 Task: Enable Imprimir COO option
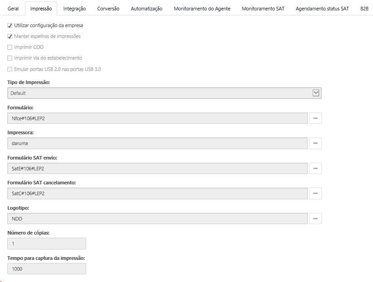tap(10, 47)
